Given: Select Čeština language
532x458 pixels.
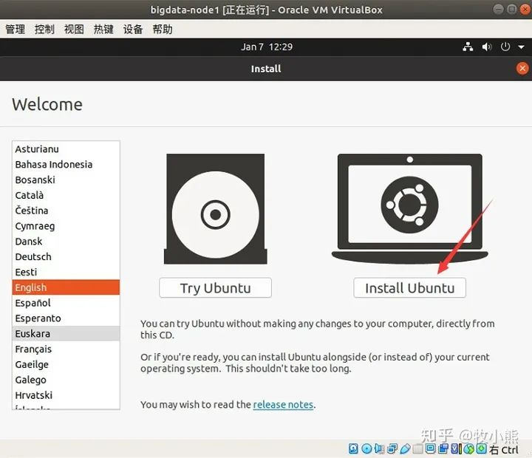Looking at the screenshot, I should (66, 211).
